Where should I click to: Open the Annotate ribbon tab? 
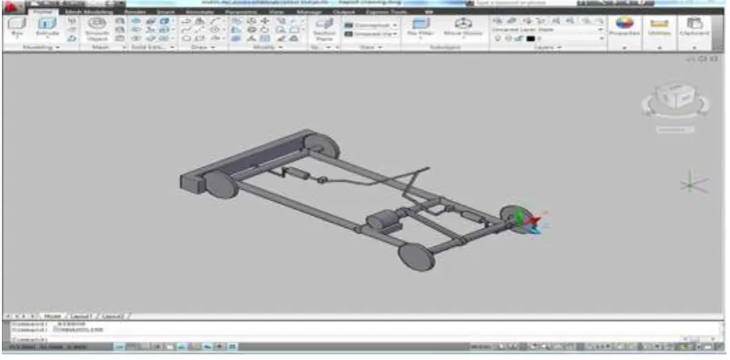pos(199,12)
